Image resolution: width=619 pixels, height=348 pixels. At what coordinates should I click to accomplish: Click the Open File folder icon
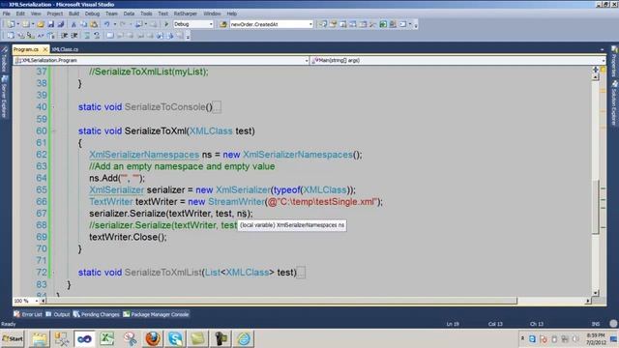41,24
